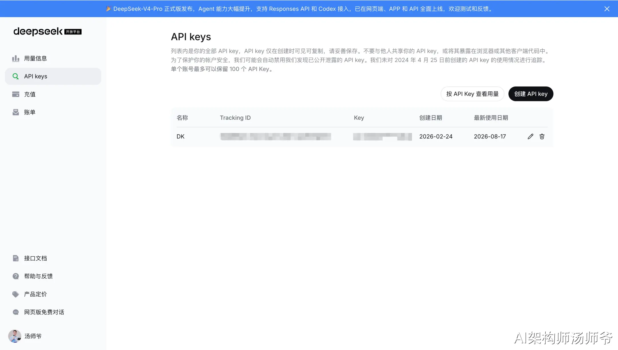Click the 创建日期 column header
Image resolution: width=618 pixels, height=350 pixels.
431,118
